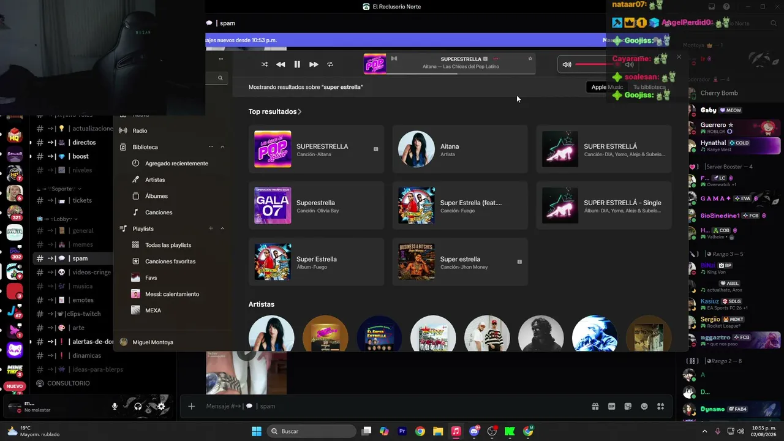Pause the SUPERESTRELLA song
Image resolution: width=784 pixels, height=441 pixels.
(x=297, y=64)
